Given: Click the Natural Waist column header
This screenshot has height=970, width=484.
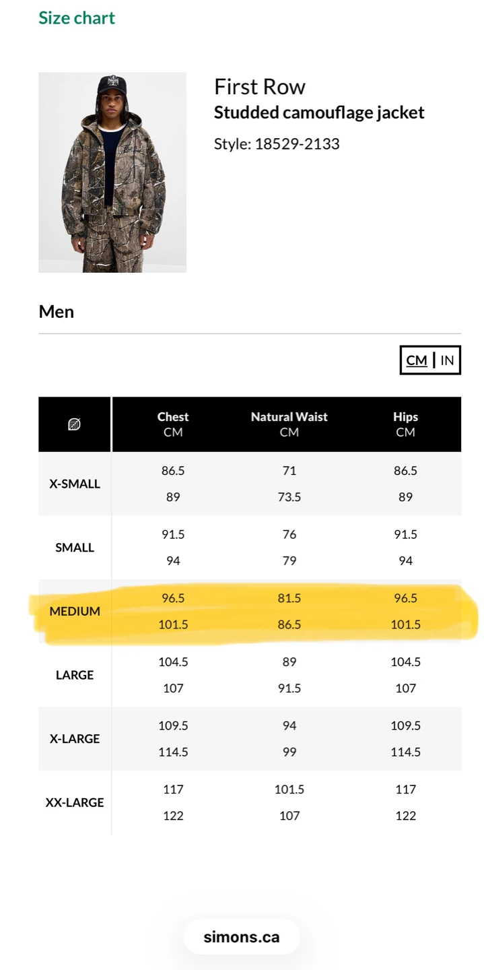Looking at the screenshot, I should (x=289, y=424).
